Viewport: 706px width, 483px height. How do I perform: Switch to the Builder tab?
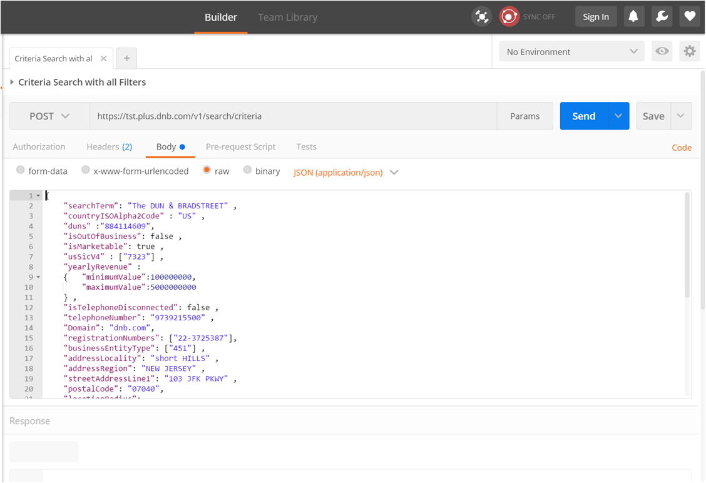click(x=220, y=17)
